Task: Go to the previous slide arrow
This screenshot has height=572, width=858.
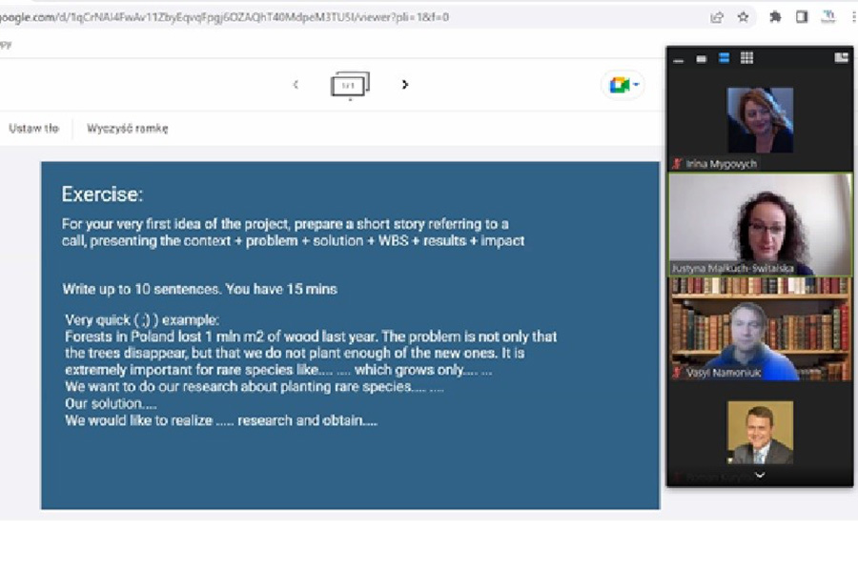Action: [x=296, y=84]
